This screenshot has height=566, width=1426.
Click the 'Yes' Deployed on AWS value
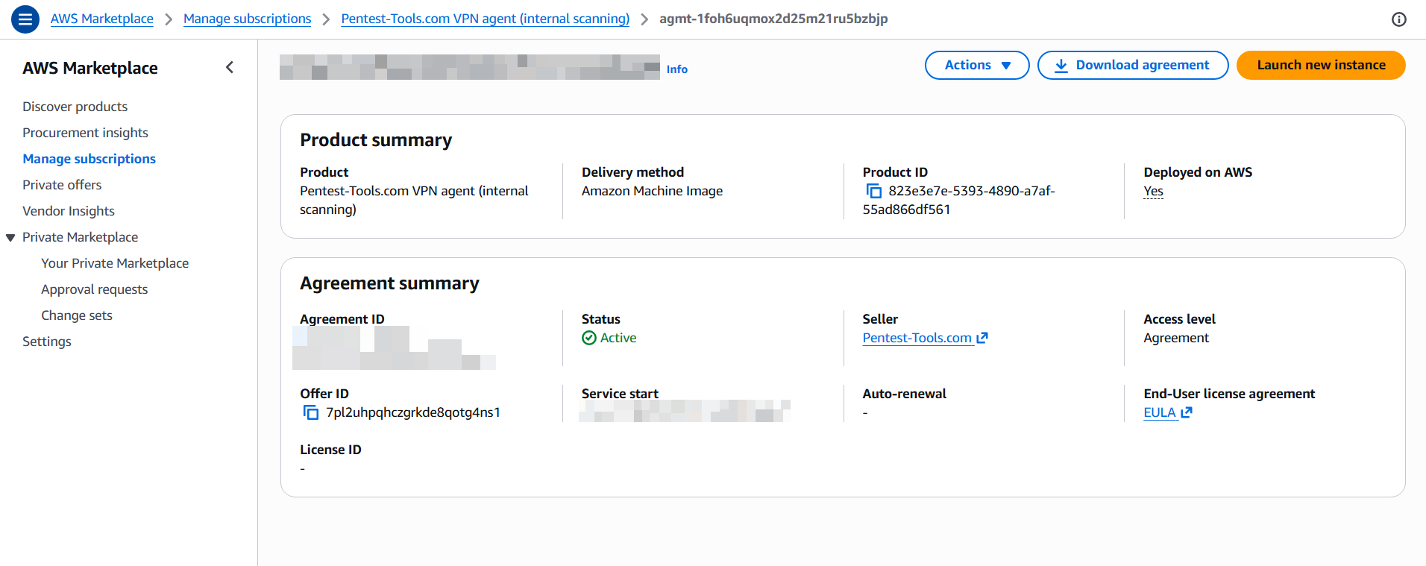point(1153,192)
